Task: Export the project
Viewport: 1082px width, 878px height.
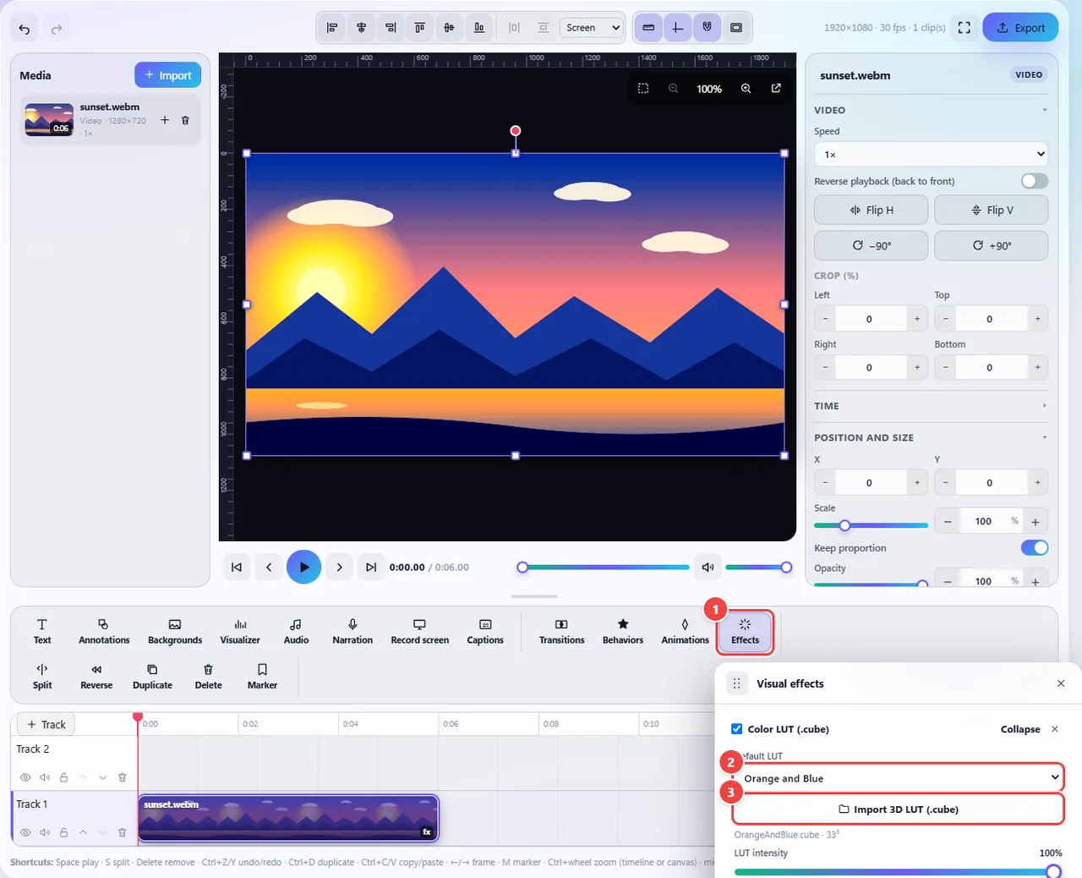Action: point(1020,28)
